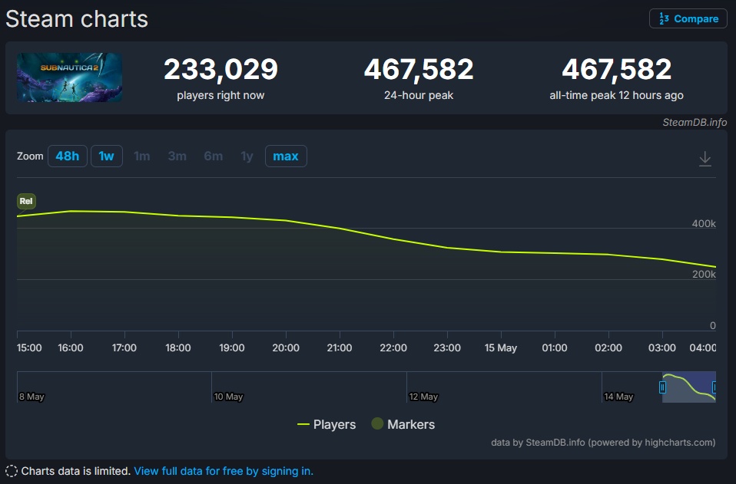
Task: Set chart zoom to 1w
Action: pyautogui.click(x=107, y=156)
